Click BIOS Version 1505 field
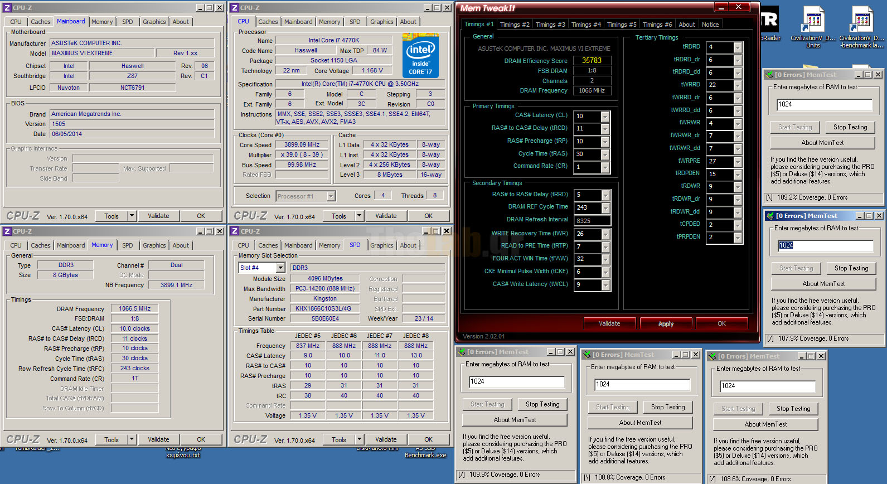This screenshot has height=484, width=887. (x=132, y=124)
